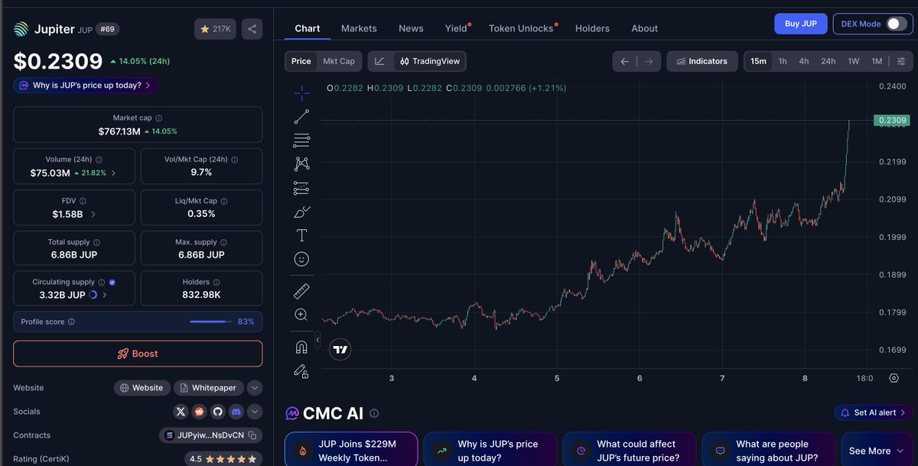The height and width of the screenshot is (466, 918).
Task: Set chart interval to 1h
Action: click(x=783, y=61)
